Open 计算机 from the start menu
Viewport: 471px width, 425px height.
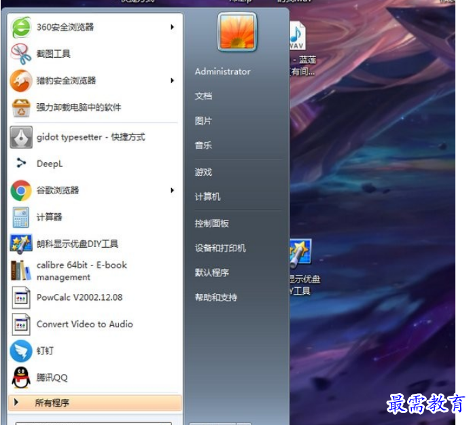(x=207, y=197)
